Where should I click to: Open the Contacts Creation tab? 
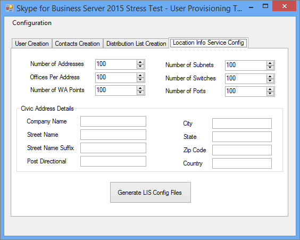[77, 44]
